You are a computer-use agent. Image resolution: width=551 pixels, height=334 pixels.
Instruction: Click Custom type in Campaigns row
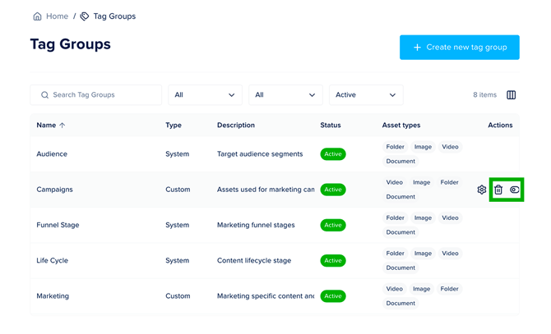pyautogui.click(x=178, y=190)
